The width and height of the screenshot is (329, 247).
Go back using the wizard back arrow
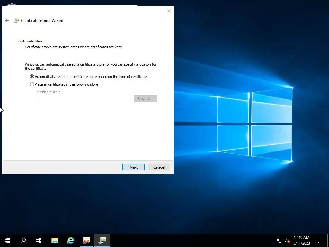(7, 20)
